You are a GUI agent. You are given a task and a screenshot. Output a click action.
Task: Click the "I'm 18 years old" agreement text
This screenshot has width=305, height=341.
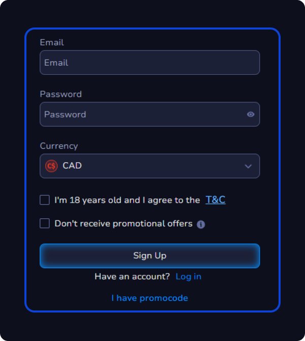coord(127,201)
